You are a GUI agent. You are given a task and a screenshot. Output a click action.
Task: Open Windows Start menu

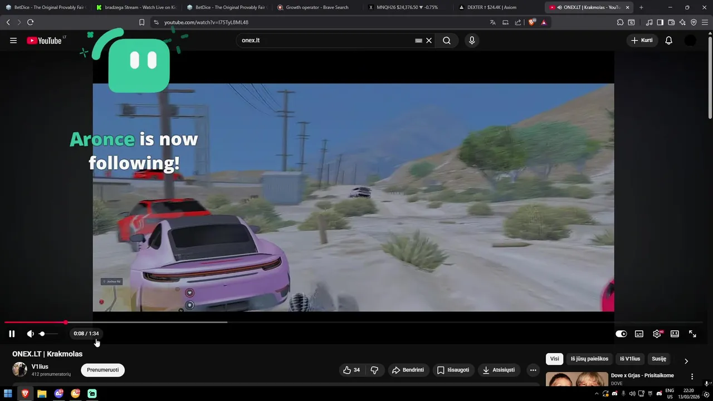point(8,394)
